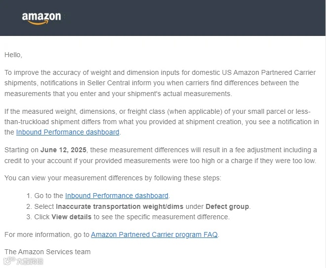Click the dark header banner area
The height and width of the screenshot is (268, 326).
pos(197,18)
